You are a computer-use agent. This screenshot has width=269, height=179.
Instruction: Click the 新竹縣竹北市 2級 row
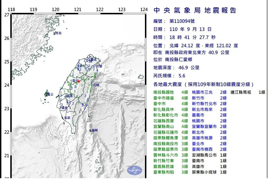point(209,104)
